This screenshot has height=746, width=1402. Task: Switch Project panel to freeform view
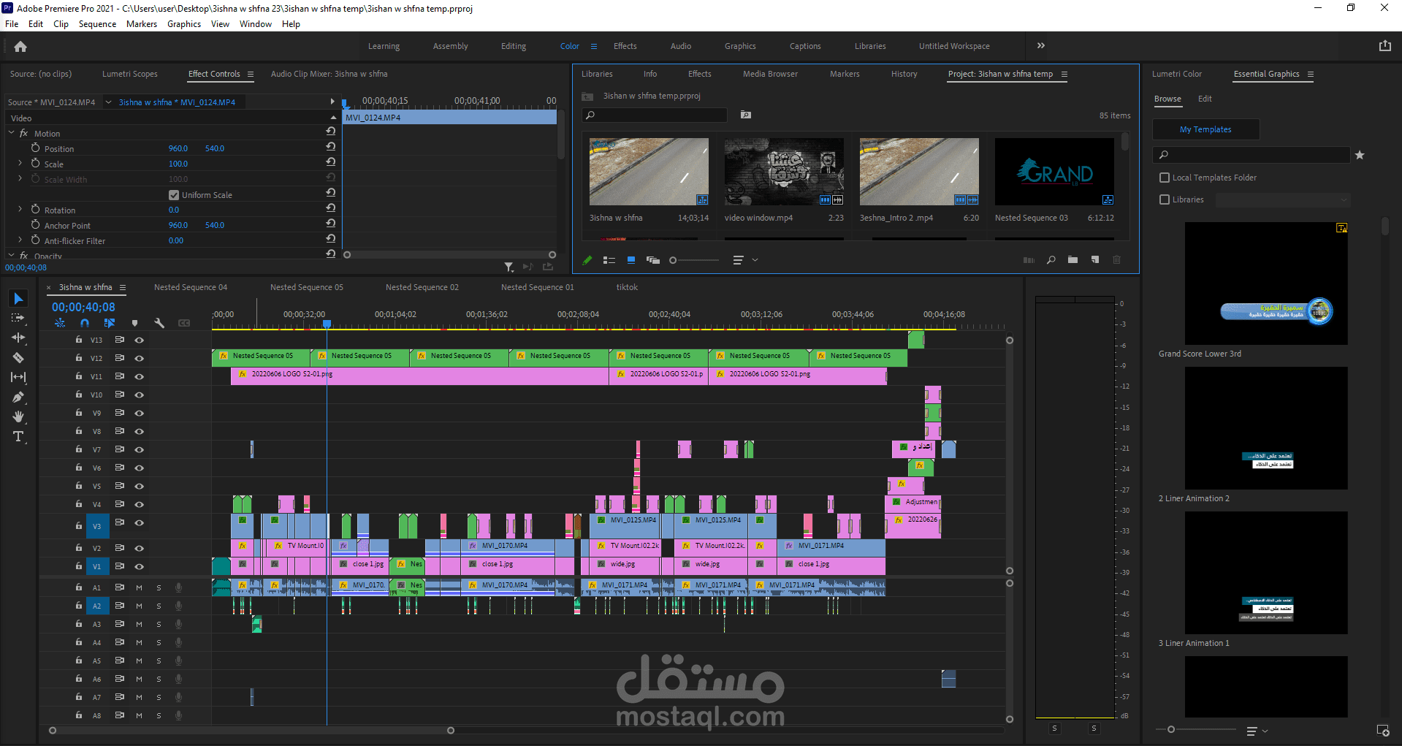coord(653,260)
